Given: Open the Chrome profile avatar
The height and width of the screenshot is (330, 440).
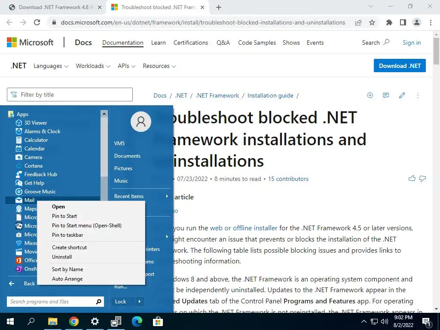Looking at the screenshot, I should click(x=417, y=22).
